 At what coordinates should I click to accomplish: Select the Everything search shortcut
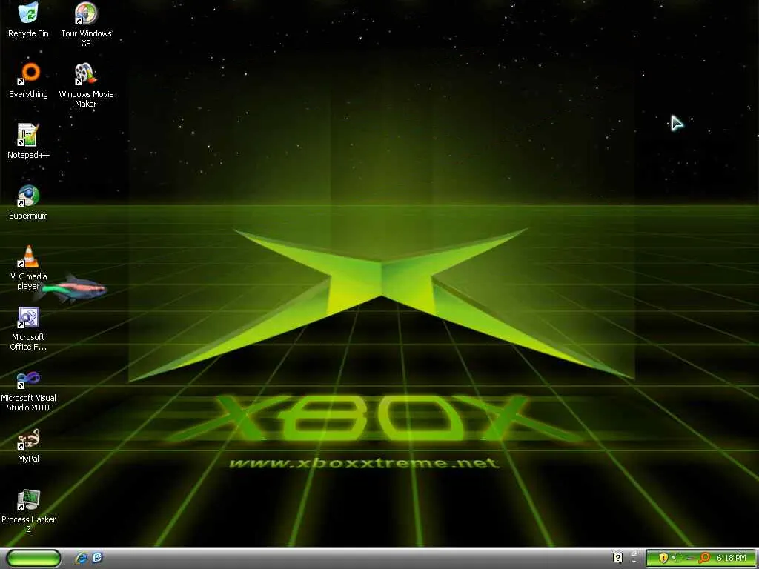point(28,81)
